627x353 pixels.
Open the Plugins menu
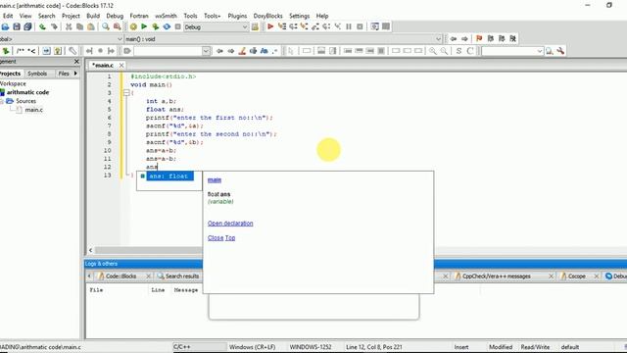tap(237, 16)
